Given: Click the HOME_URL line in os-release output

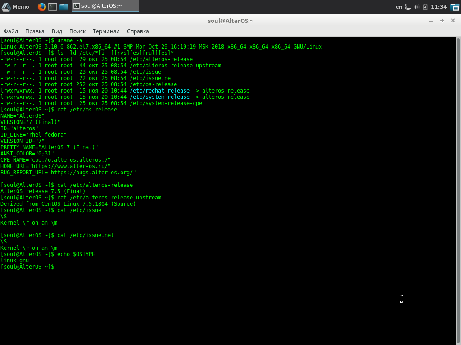Looking at the screenshot, I should [55, 166].
